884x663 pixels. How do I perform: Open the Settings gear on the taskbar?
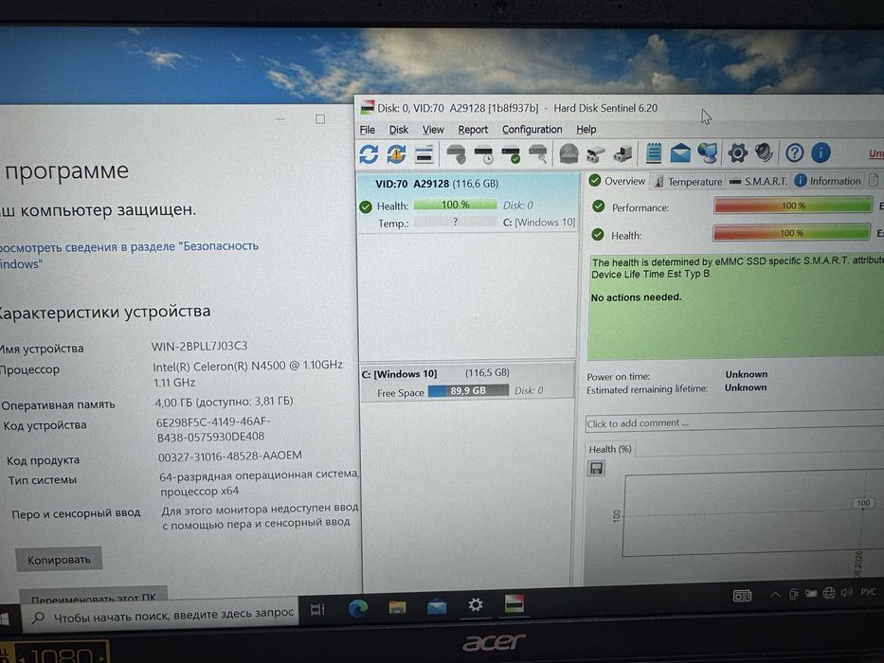(x=476, y=605)
